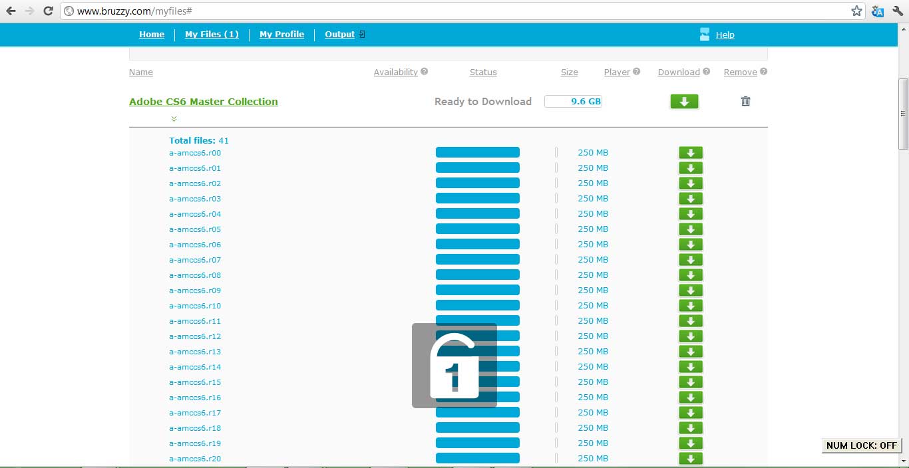The image size is (909, 468).
Task: Download file a-amccs6.r01
Action: click(691, 168)
